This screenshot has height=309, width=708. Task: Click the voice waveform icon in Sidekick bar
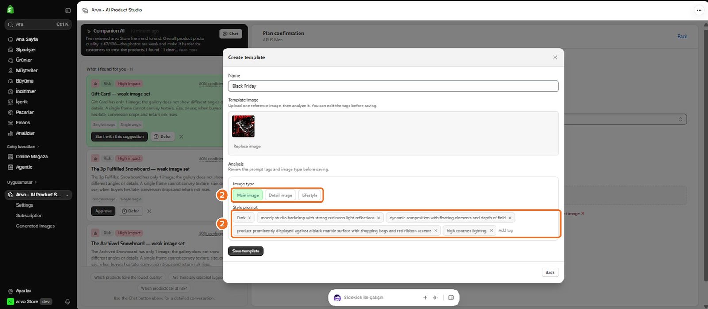(435, 298)
